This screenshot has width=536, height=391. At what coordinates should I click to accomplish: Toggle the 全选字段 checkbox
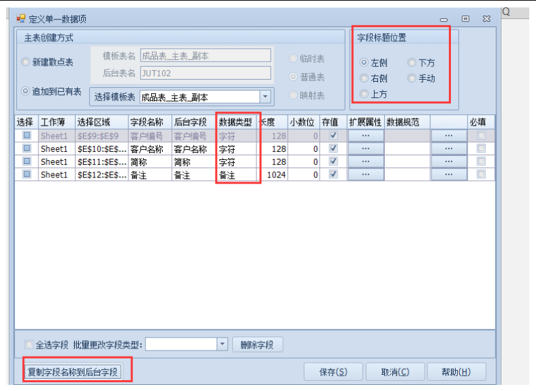click(x=28, y=344)
